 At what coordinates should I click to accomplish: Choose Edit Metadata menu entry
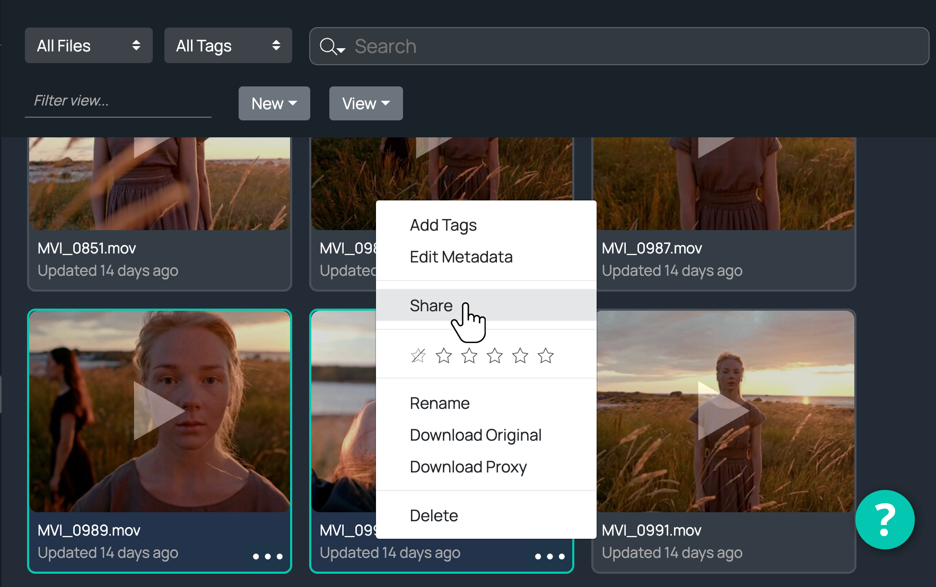(x=461, y=257)
